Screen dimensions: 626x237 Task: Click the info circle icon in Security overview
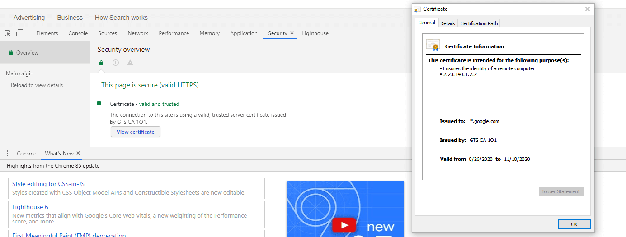tap(116, 63)
